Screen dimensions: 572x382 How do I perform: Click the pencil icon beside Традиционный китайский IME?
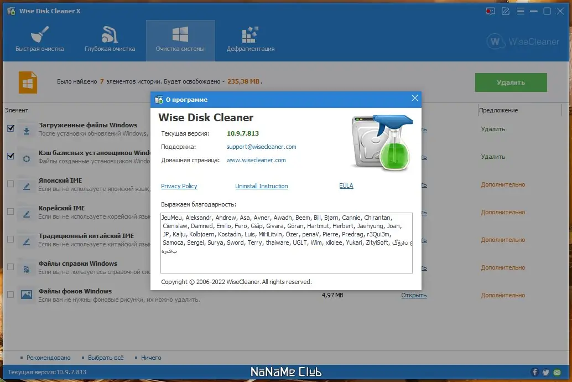[x=27, y=242]
